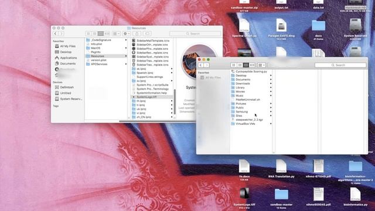
Task: Select the zh_CN.lproj folder
Action: [144, 117]
